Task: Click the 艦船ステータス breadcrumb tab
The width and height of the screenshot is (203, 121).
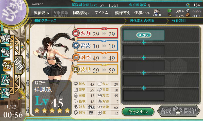Action: pyautogui.click(x=45, y=21)
